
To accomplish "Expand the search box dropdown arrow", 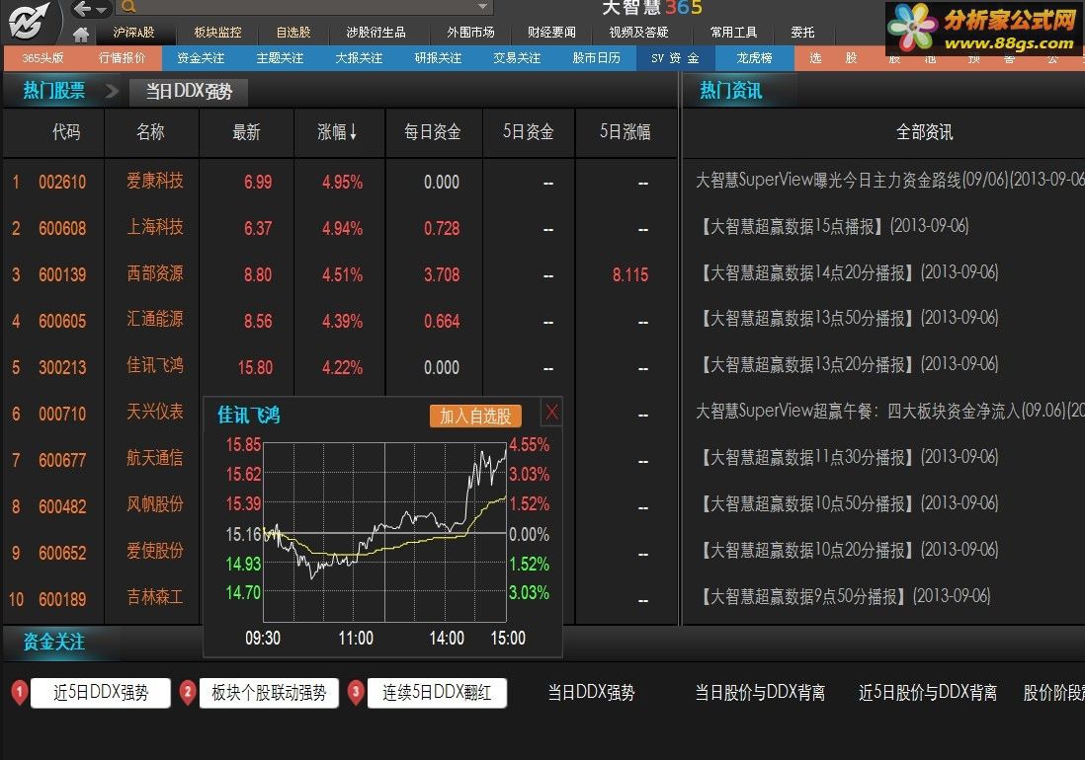I will point(483,6).
